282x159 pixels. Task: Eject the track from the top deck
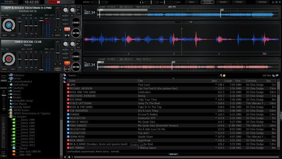(5, 35)
